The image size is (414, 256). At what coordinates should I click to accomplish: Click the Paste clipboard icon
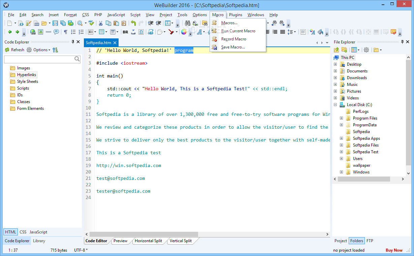(116, 23)
